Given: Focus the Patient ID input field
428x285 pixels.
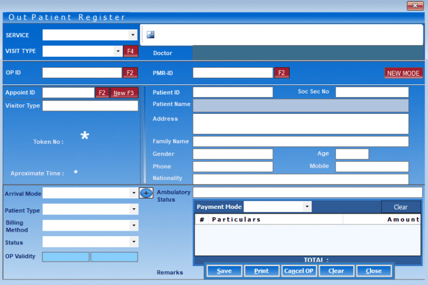Looking at the screenshot, I should pos(232,92).
